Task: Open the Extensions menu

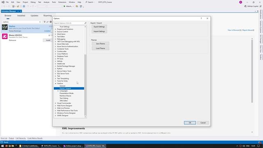Action: [62, 2]
